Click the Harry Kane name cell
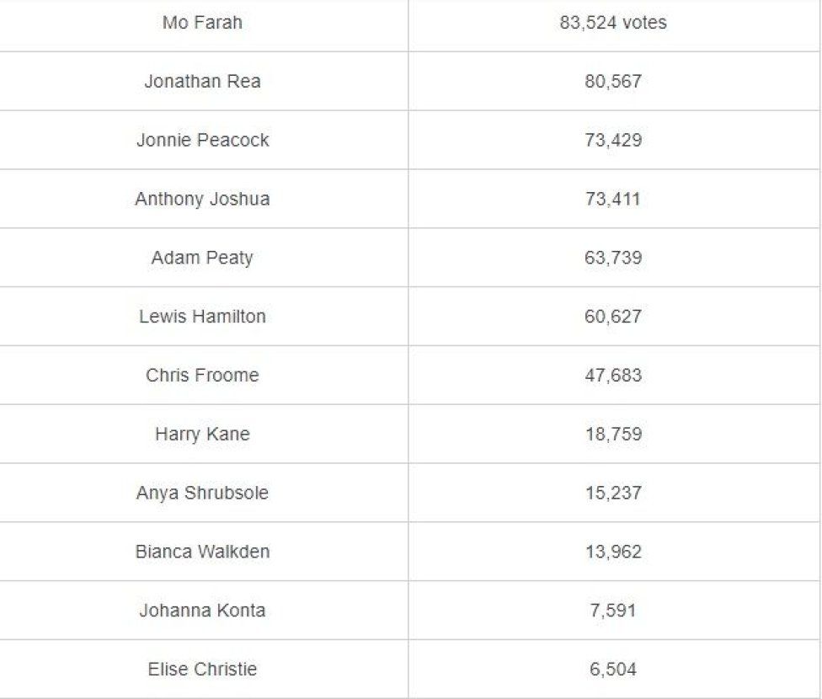822x699 pixels. coord(202,434)
